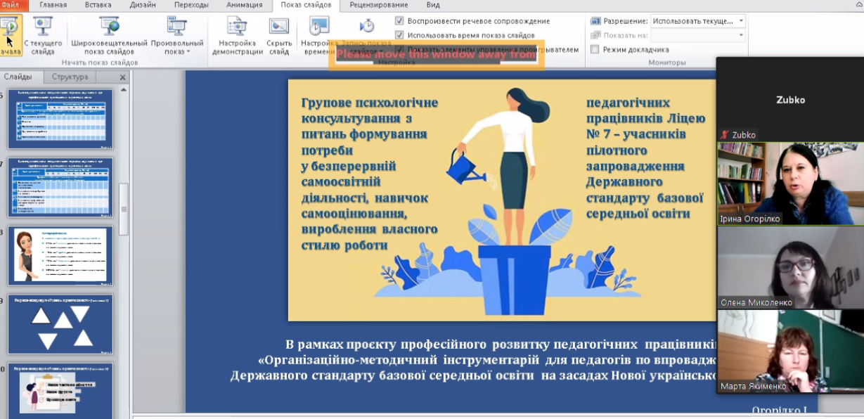Open Set Up Slide Show icon
This screenshot has height=419, width=864.
pos(238,27)
